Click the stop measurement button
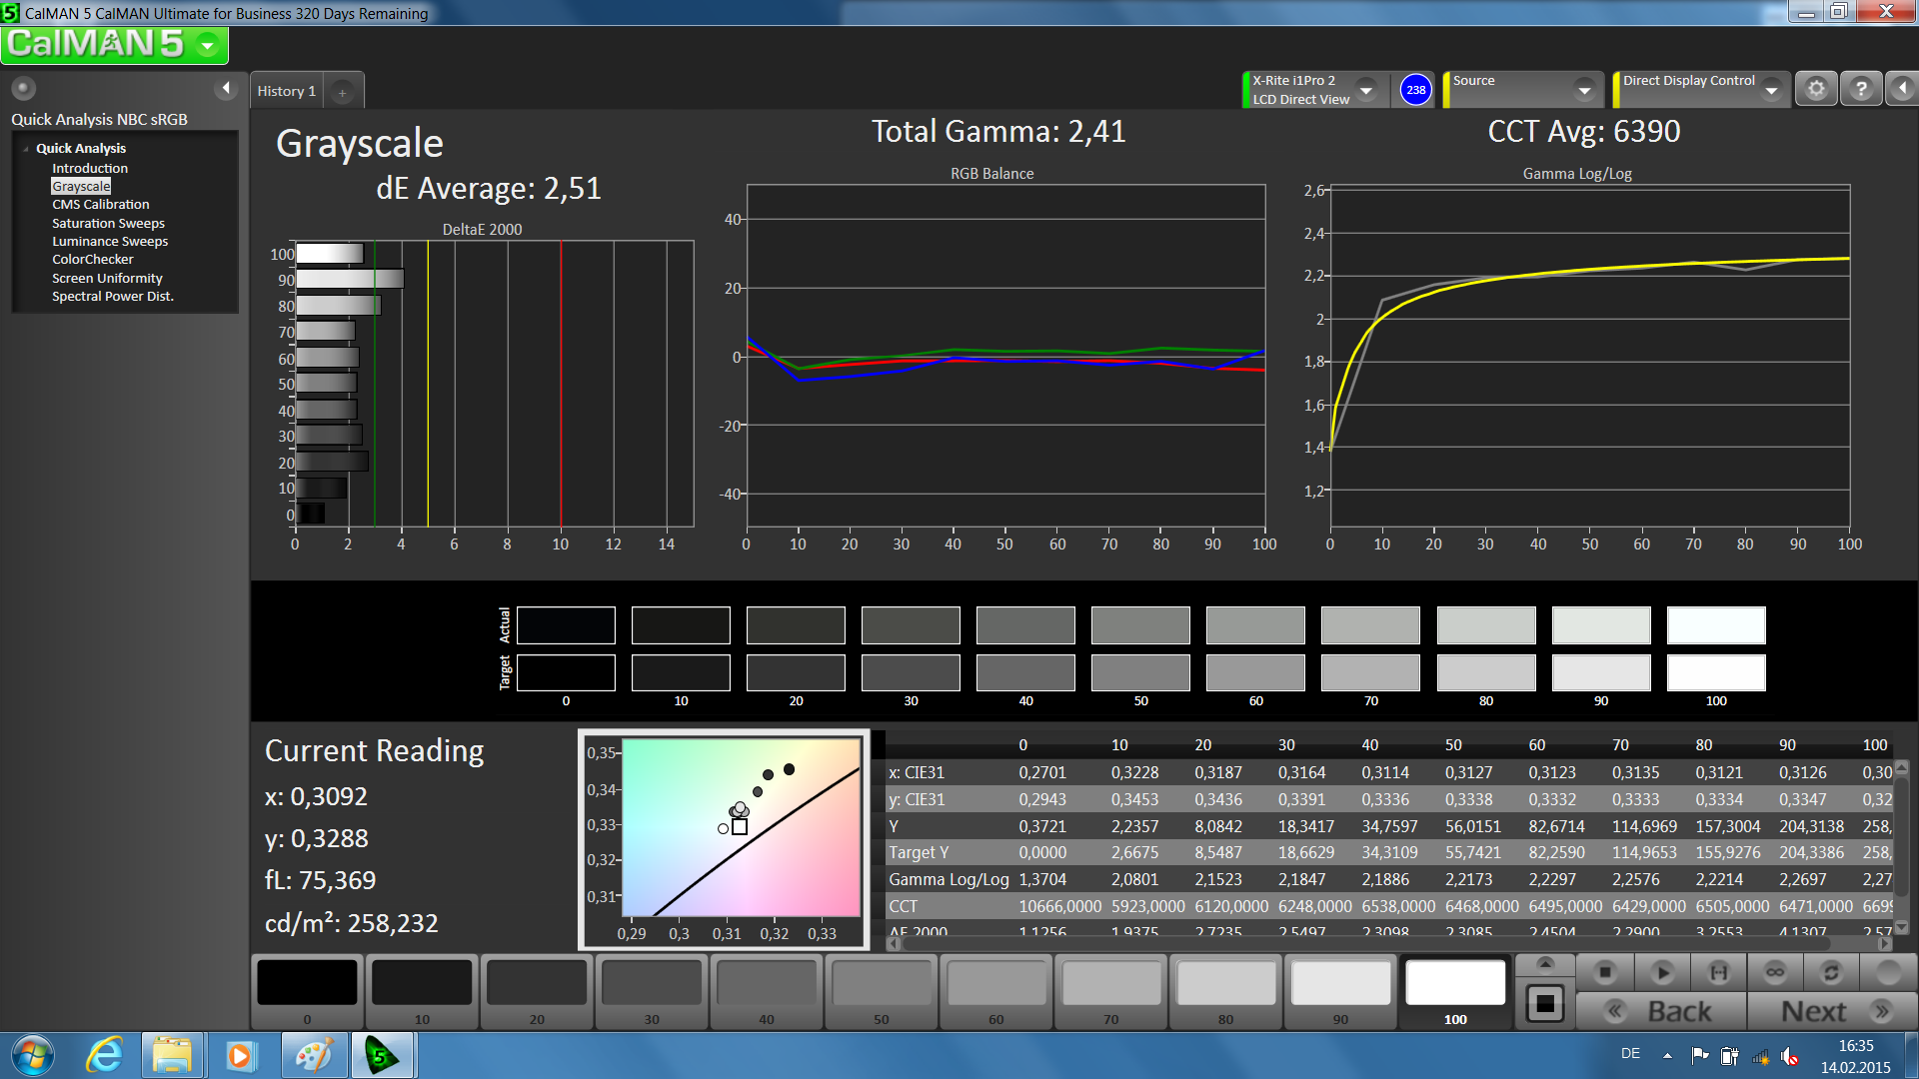 point(1605,972)
